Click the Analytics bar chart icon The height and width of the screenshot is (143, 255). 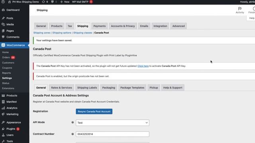coord(3,108)
